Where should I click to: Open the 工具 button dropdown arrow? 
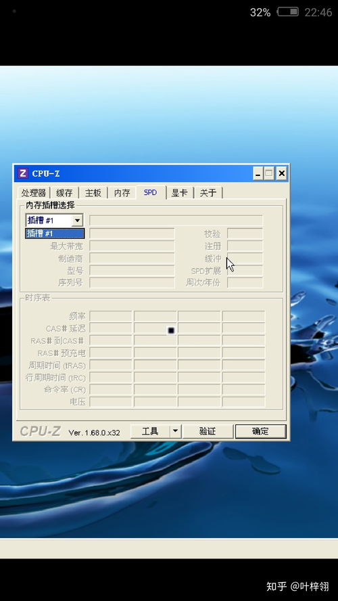pos(175,431)
